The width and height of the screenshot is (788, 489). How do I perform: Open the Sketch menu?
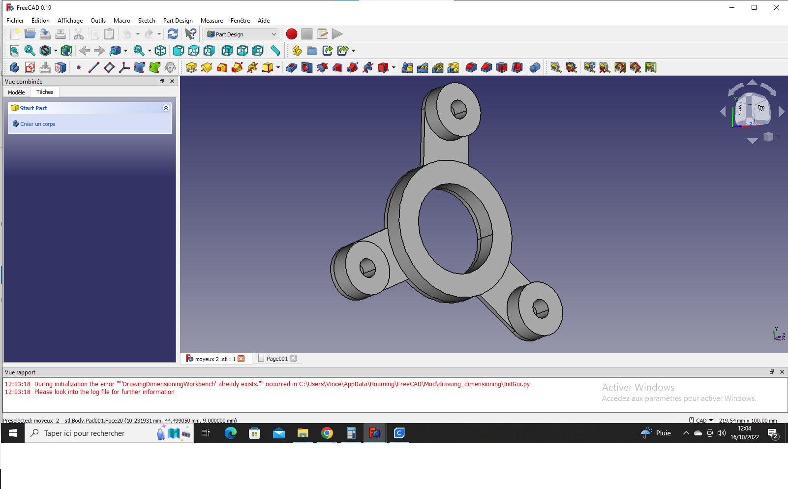[x=147, y=21]
